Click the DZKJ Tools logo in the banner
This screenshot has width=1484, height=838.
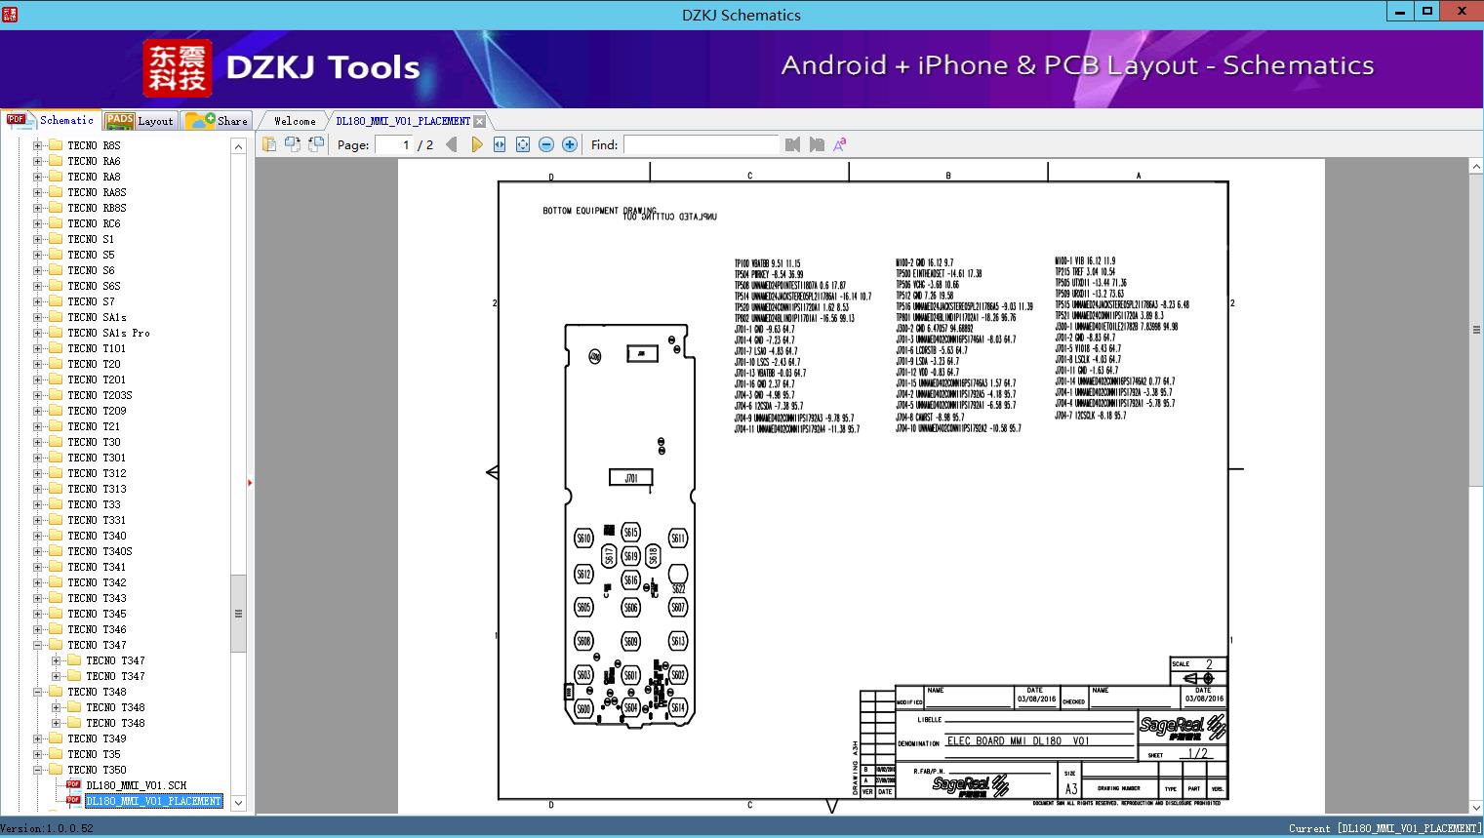point(282,67)
